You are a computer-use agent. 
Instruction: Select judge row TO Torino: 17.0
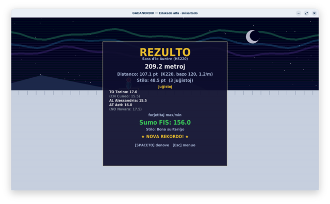click(123, 92)
